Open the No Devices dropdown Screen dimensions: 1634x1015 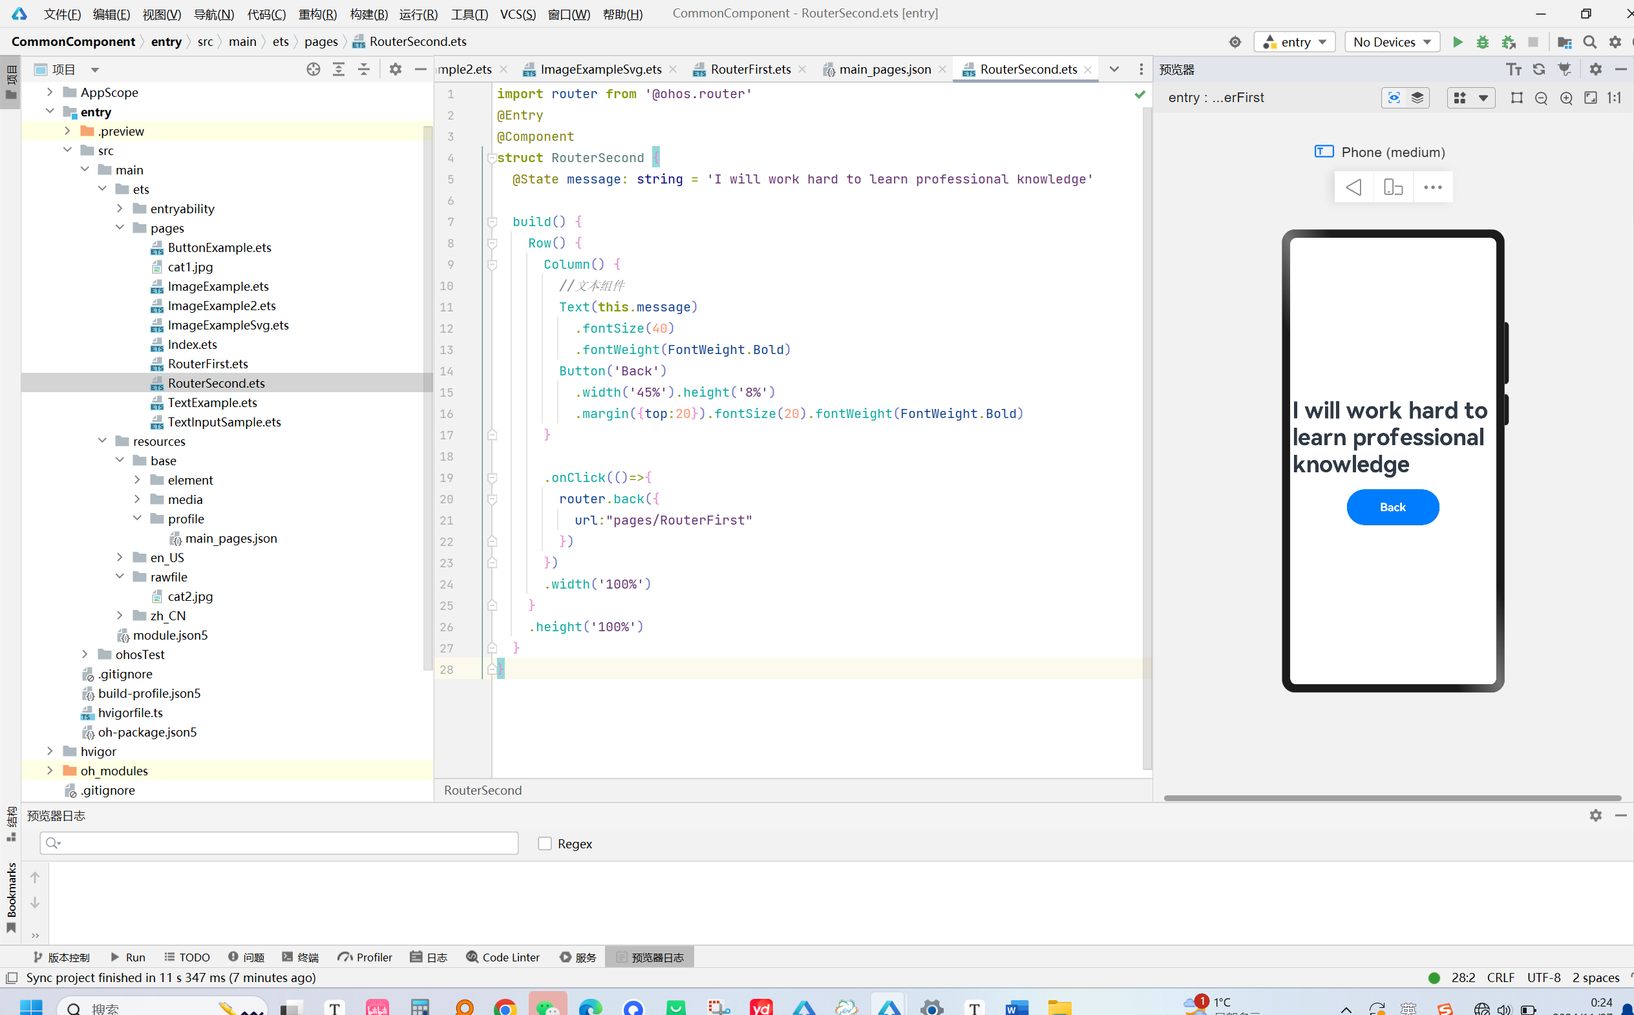(1392, 41)
